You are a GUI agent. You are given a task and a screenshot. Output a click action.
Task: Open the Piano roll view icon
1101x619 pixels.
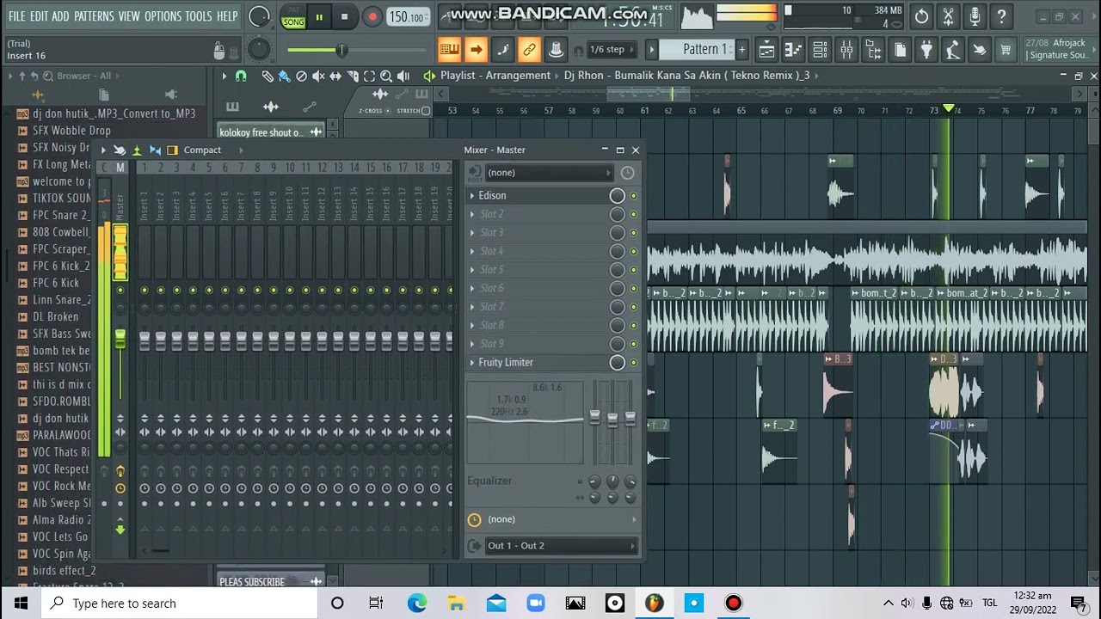point(793,50)
